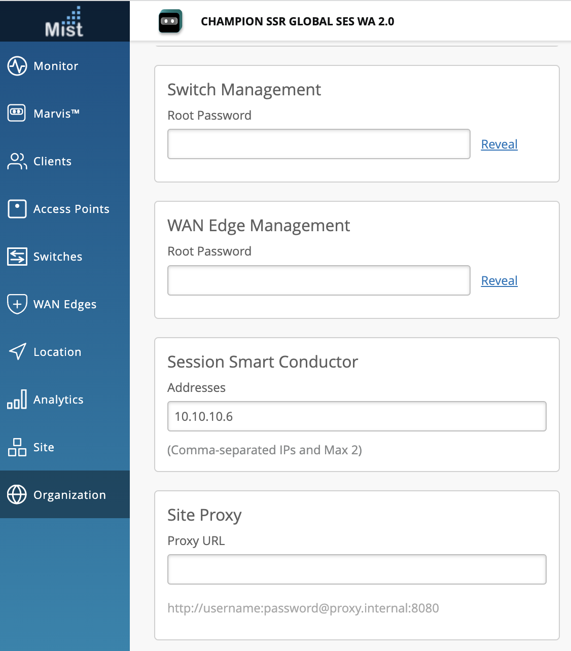Select the Location arrow icon

pyautogui.click(x=17, y=351)
